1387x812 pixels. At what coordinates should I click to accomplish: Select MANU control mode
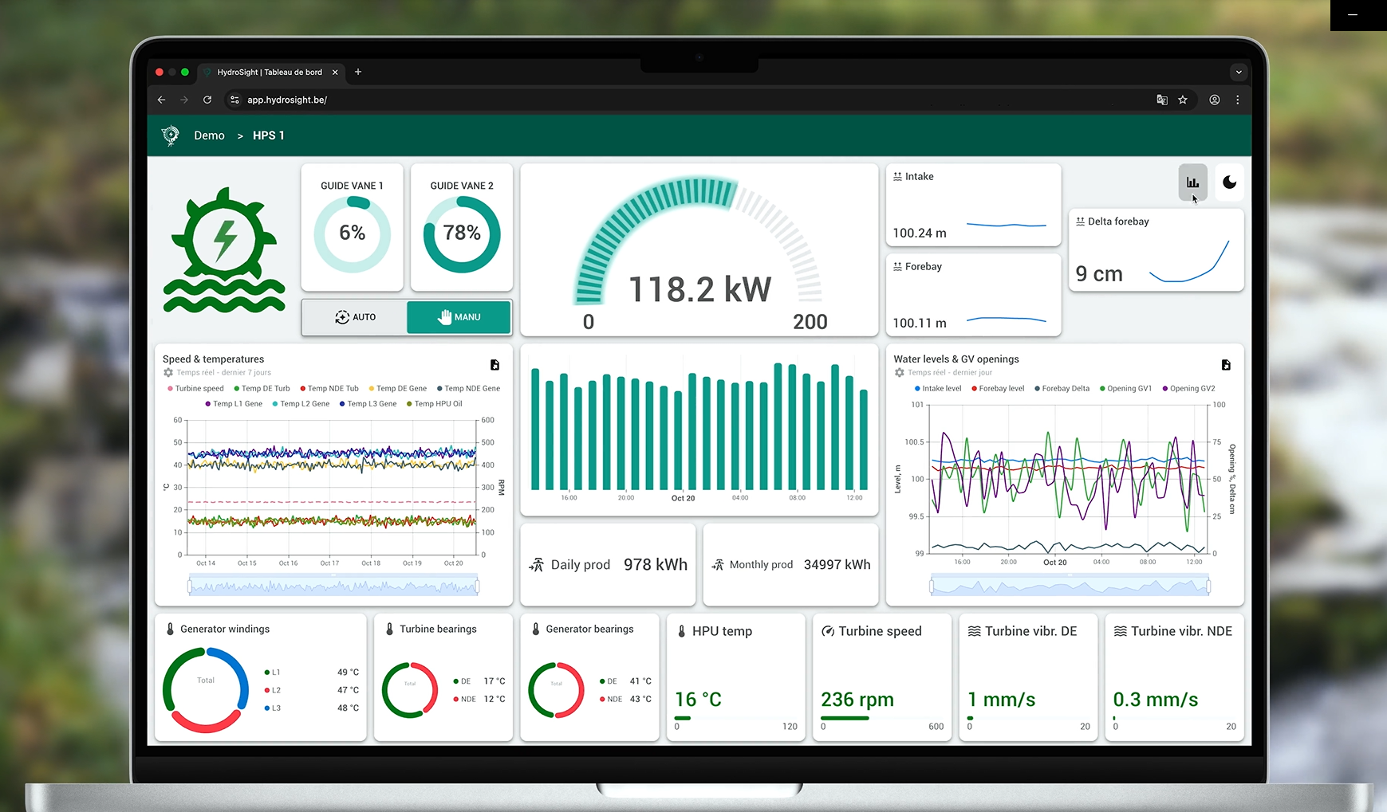459,317
